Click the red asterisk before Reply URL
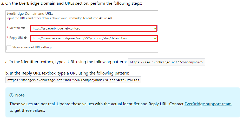Screen dimensions: 244x119 [7, 38]
